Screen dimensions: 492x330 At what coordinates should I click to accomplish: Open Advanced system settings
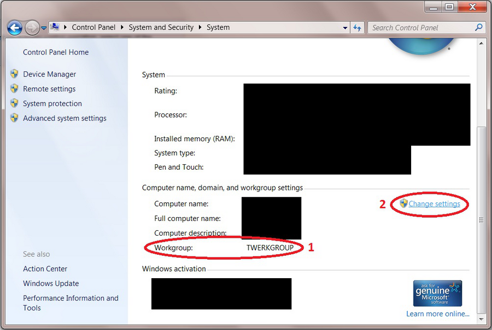pyautogui.click(x=65, y=118)
